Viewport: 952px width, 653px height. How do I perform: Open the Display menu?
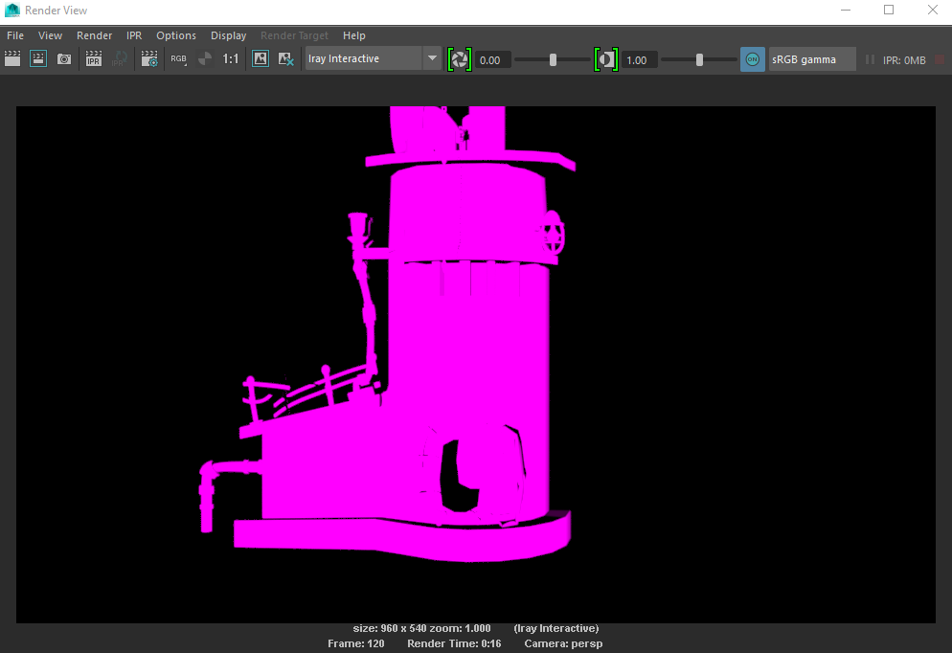tap(228, 34)
